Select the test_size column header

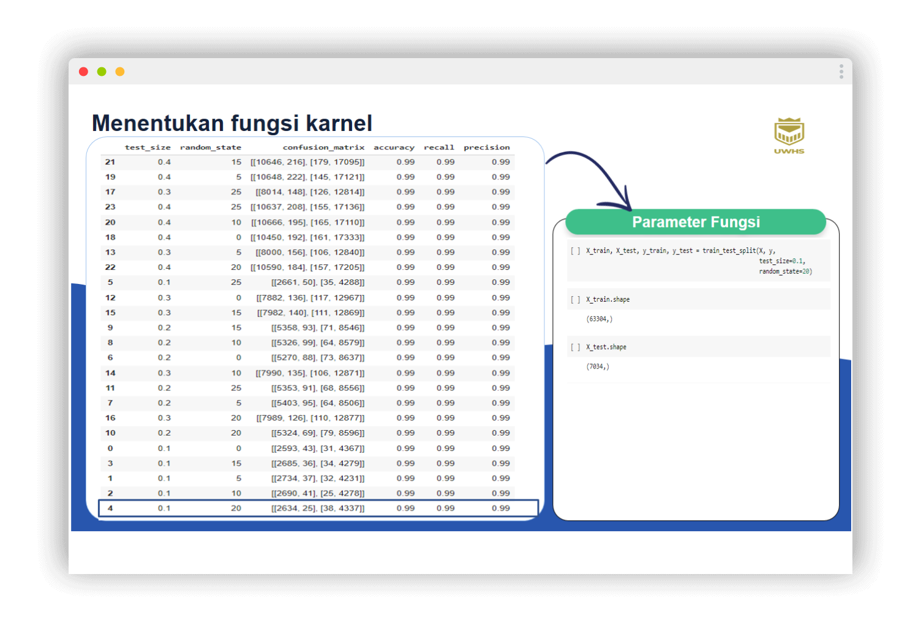(x=148, y=147)
